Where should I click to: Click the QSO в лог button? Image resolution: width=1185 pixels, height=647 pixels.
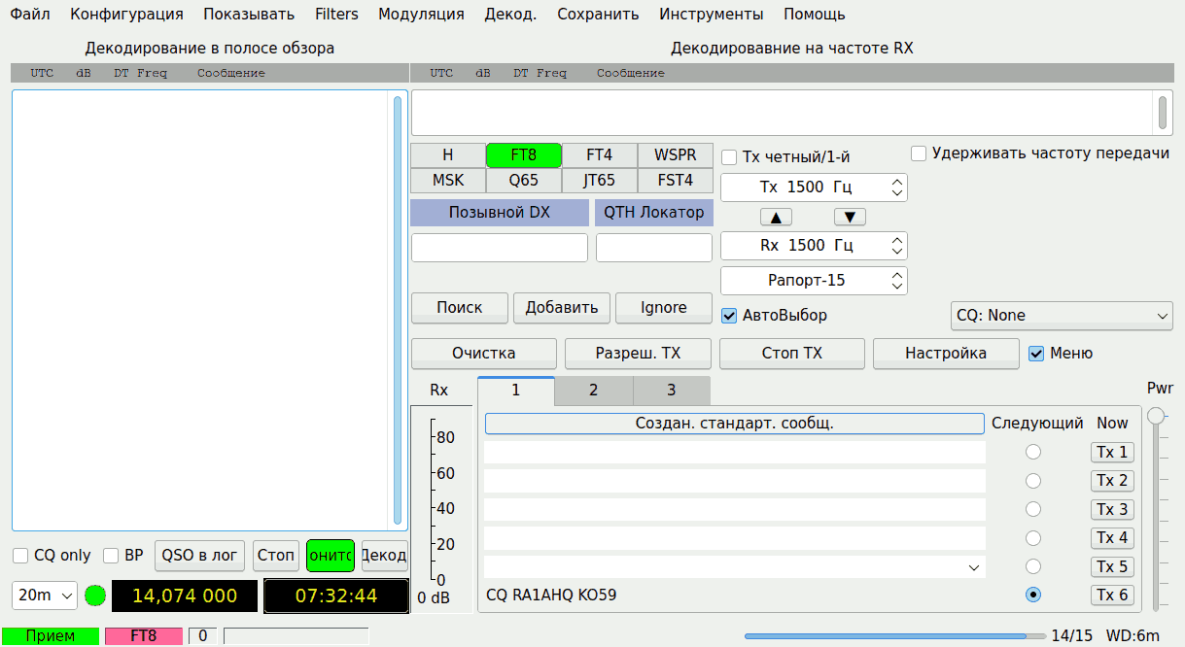[199, 556]
